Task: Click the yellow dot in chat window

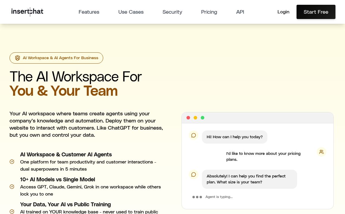Action: pos(195,118)
